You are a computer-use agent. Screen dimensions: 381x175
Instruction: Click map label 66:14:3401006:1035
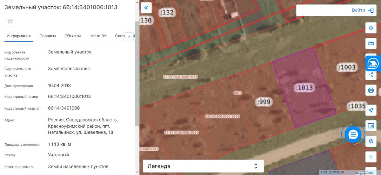point(180,77)
